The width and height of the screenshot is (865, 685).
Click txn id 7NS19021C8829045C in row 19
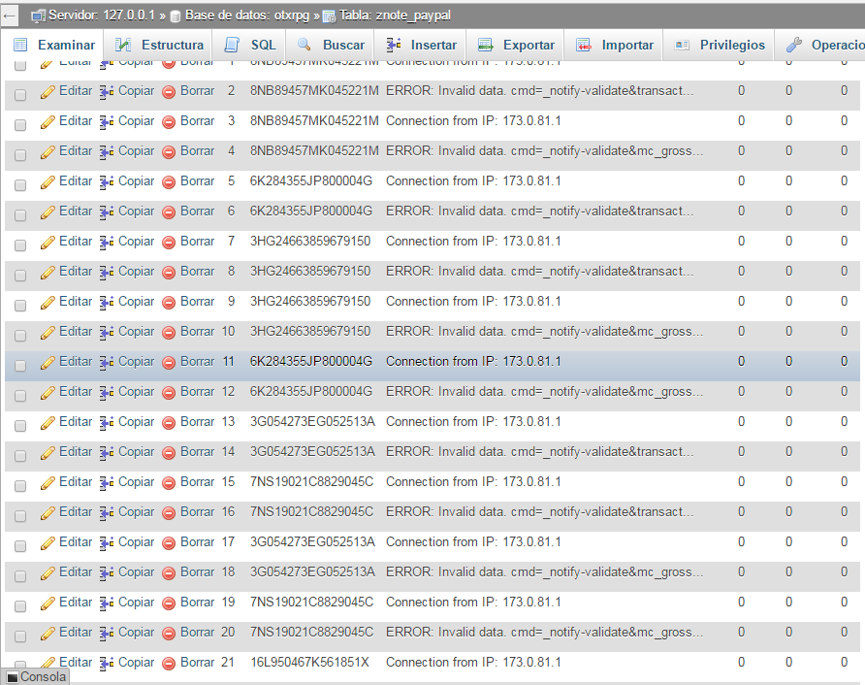pyautogui.click(x=311, y=603)
